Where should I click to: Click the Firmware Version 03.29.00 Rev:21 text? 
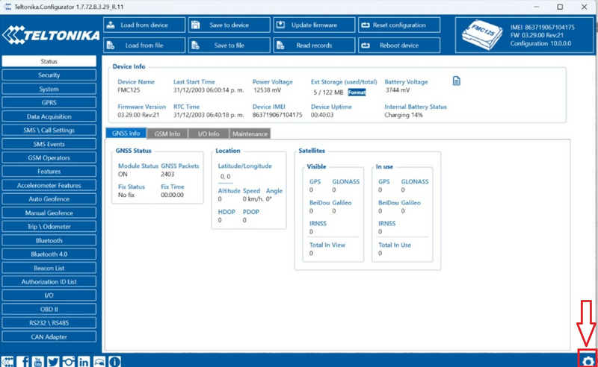(x=138, y=115)
